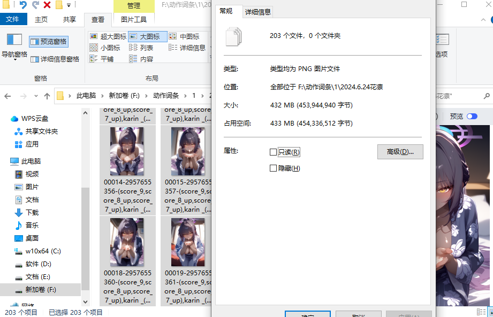Image resolution: width=493 pixels, height=317 pixels.
Task: Expand chevron after 动作词条 in breadcrumb
Action: (186, 96)
